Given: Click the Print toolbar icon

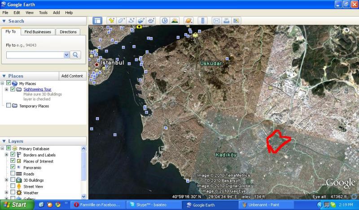Looking at the screenshot, I should point(226,21).
